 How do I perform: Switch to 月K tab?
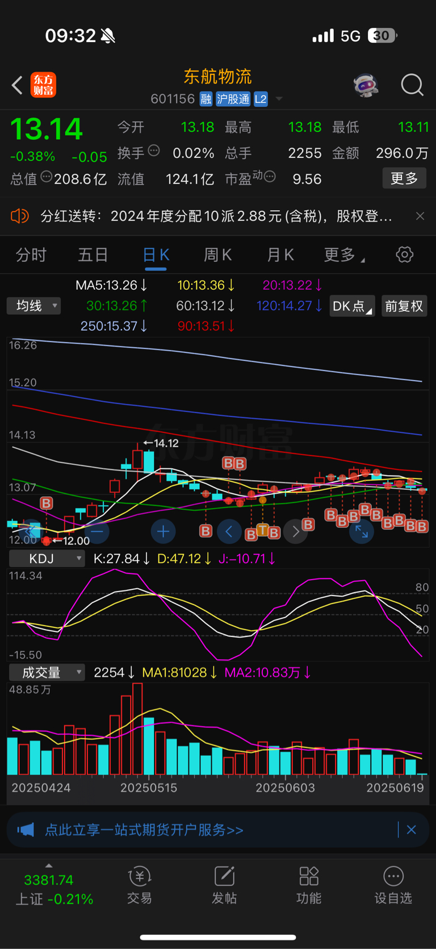point(280,255)
